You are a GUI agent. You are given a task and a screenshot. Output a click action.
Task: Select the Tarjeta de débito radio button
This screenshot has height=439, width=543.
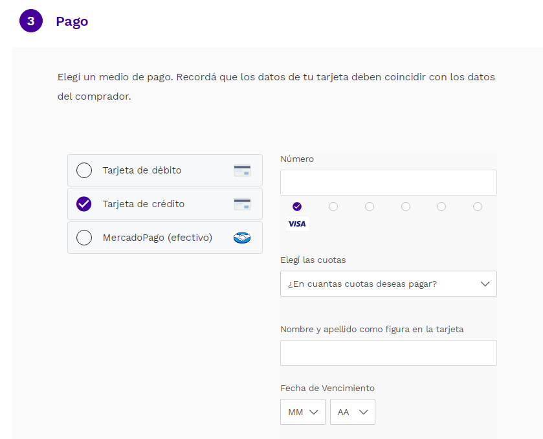[x=84, y=170]
